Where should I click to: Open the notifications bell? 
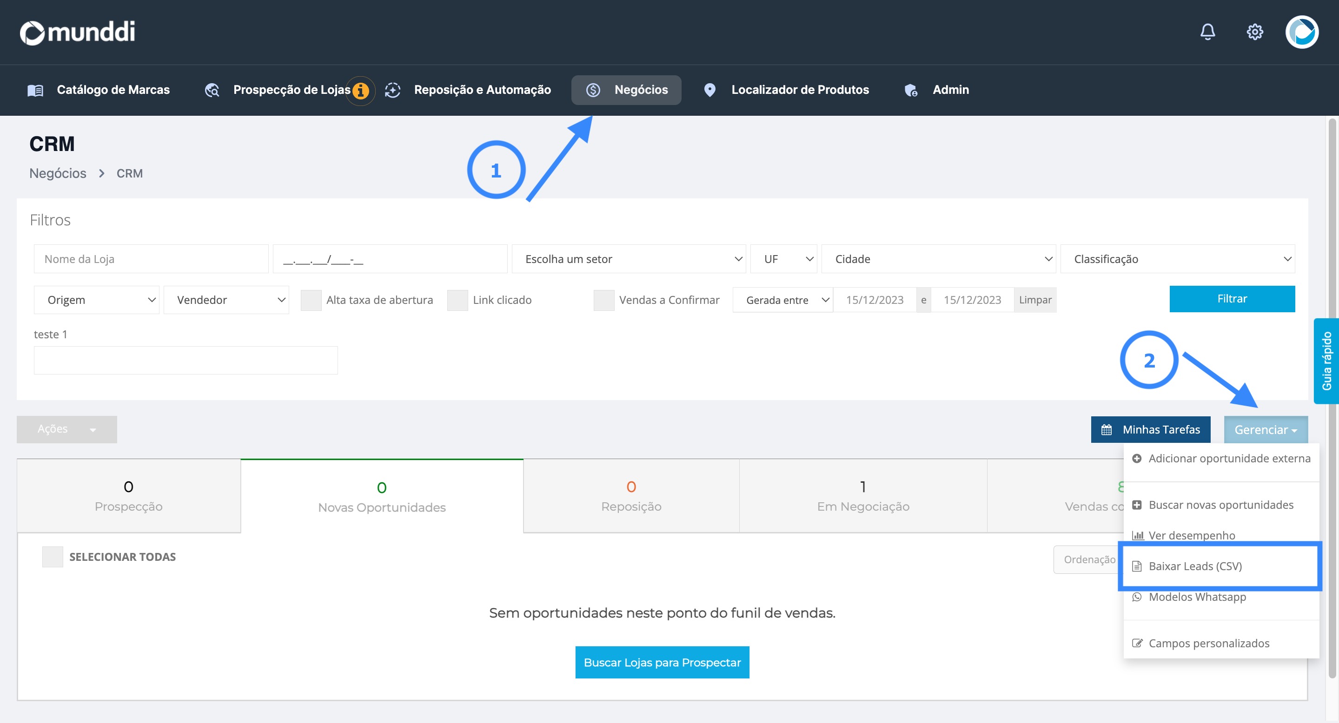pyautogui.click(x=1207, y=32)
